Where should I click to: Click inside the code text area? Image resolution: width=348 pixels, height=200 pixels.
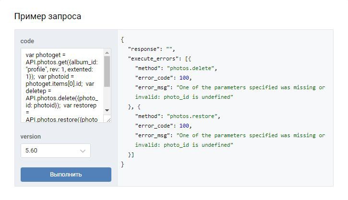pyautogui.click(x=61, y=84)
